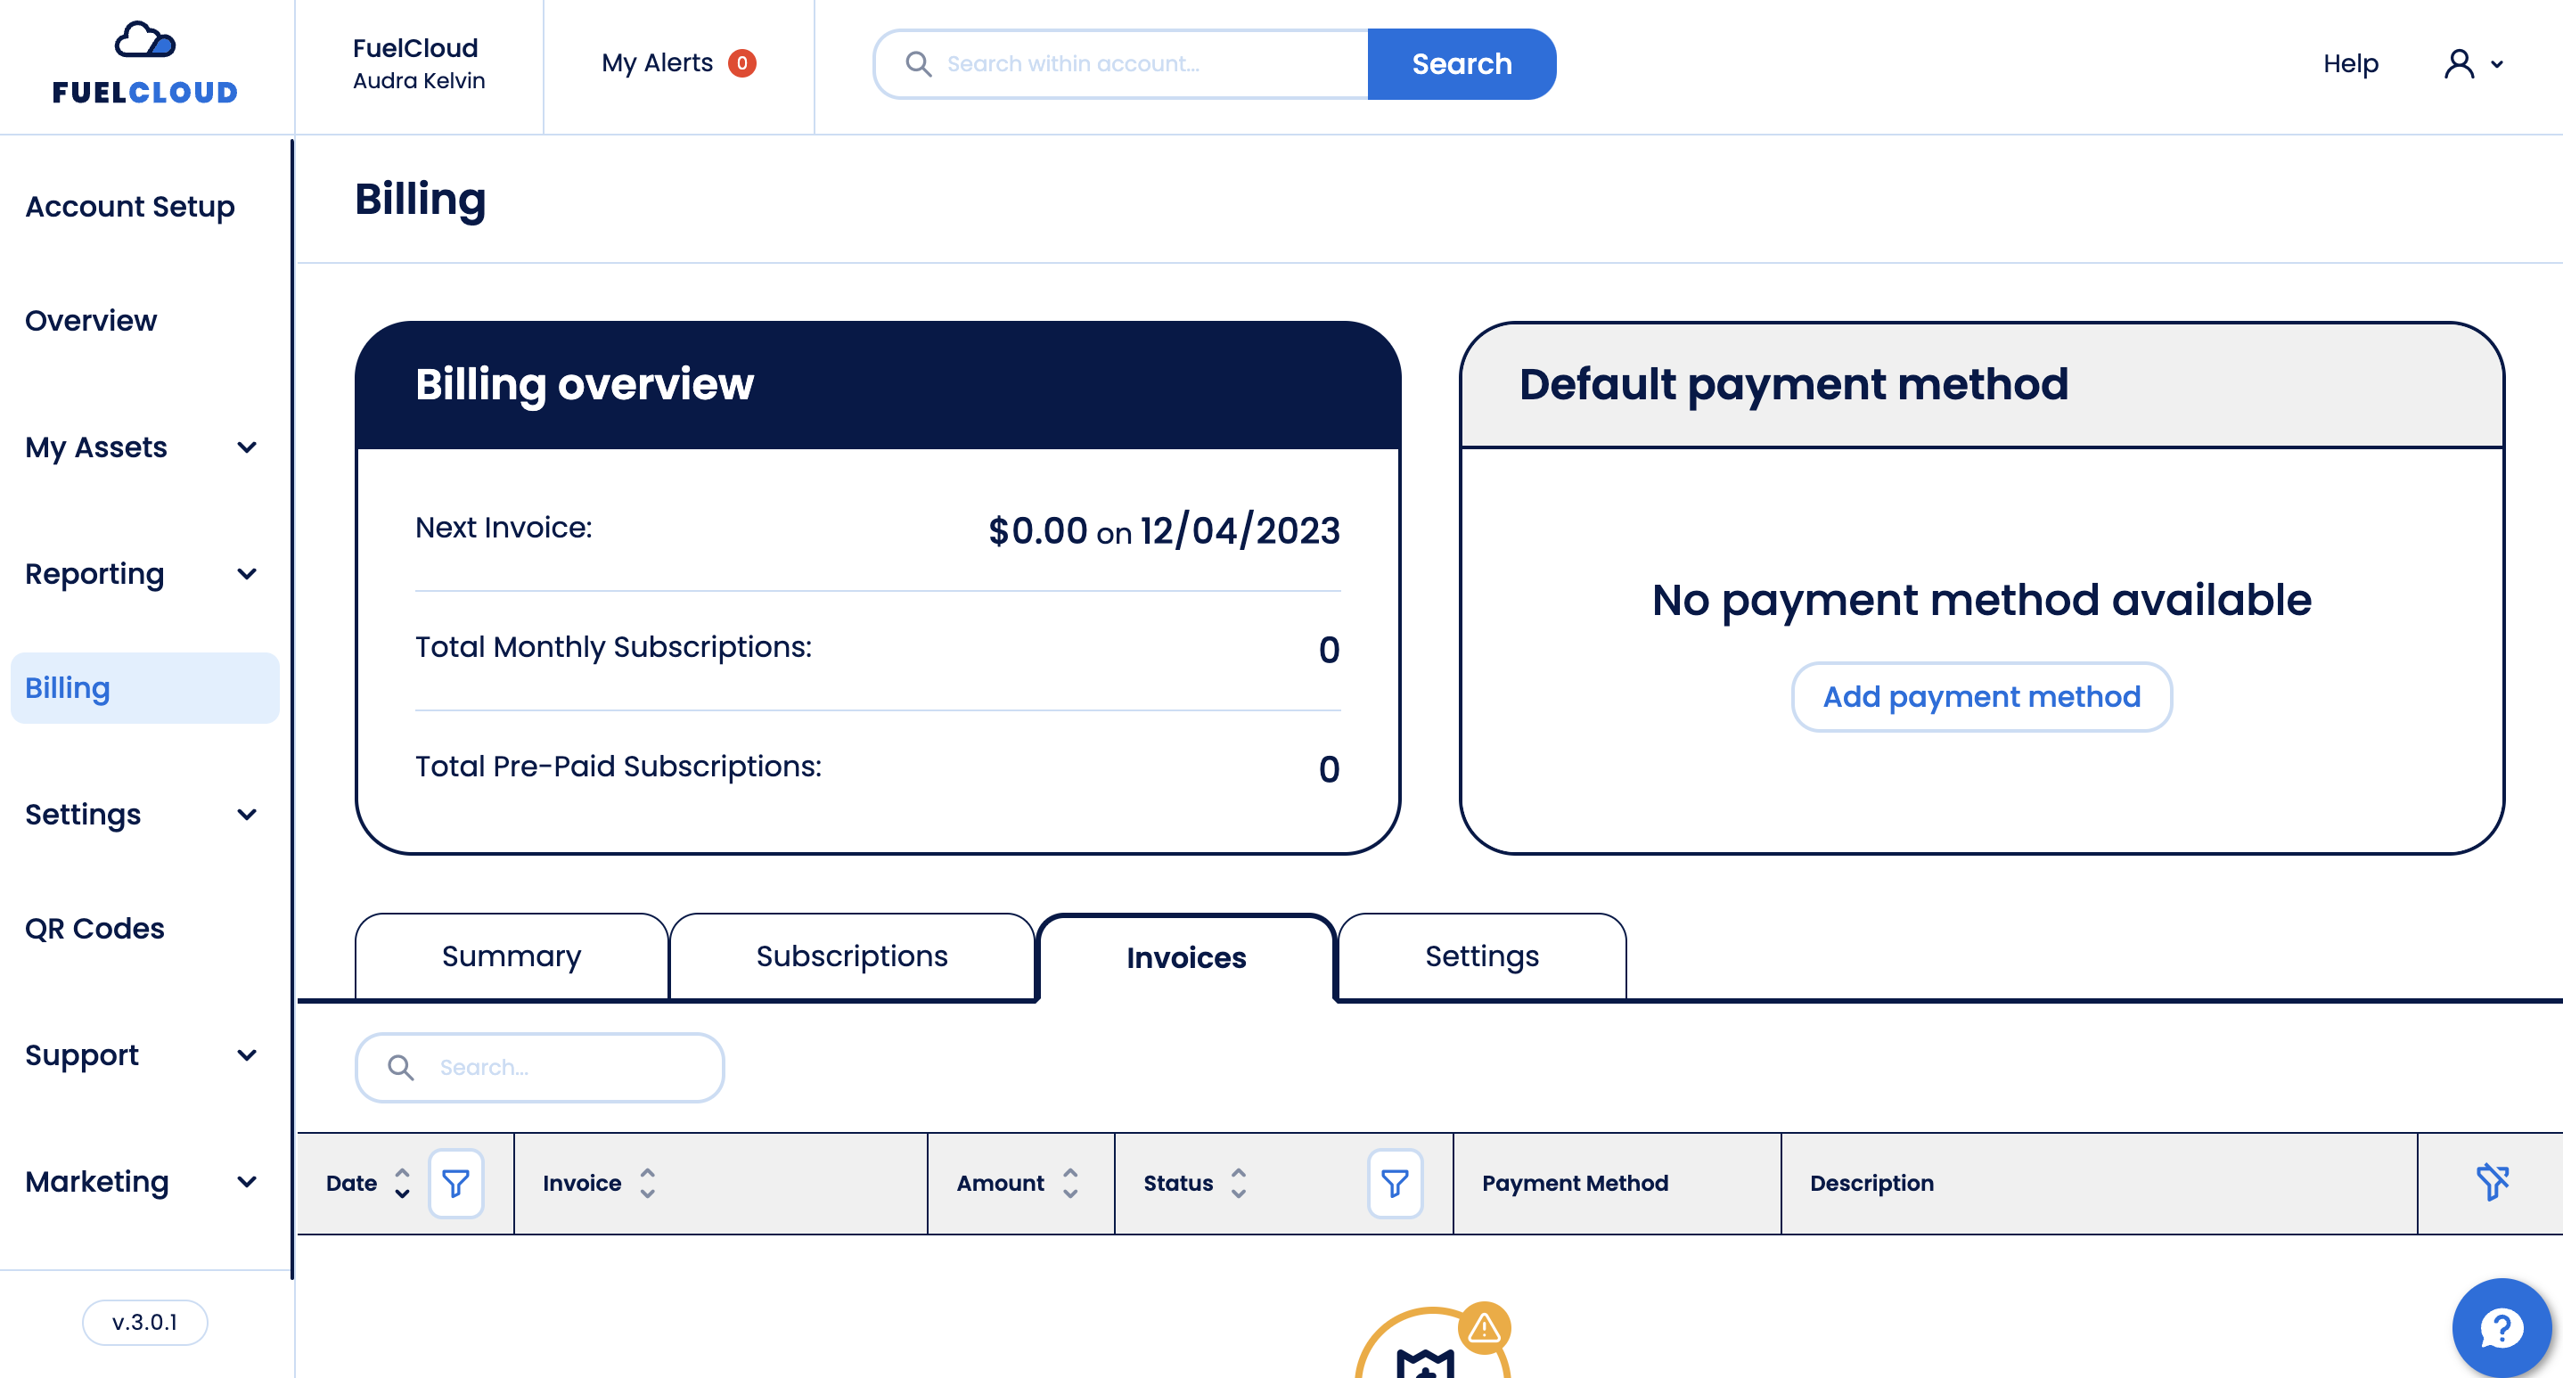The image size is (2563, 1378).
Task: Open the Help link
Action: coord(2350,63)
